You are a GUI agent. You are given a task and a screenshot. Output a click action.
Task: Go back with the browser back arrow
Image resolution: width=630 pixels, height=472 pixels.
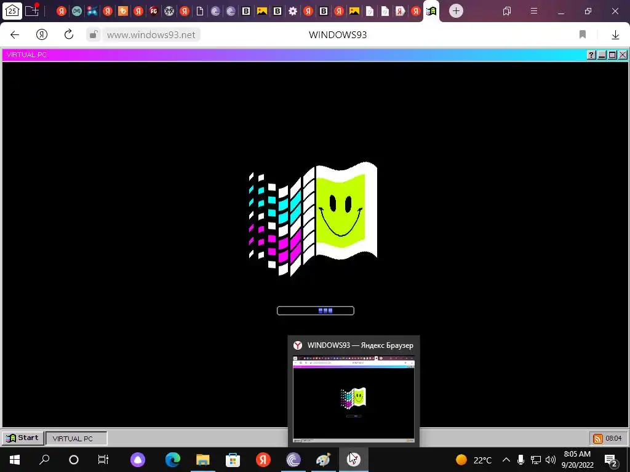[15, 35]
